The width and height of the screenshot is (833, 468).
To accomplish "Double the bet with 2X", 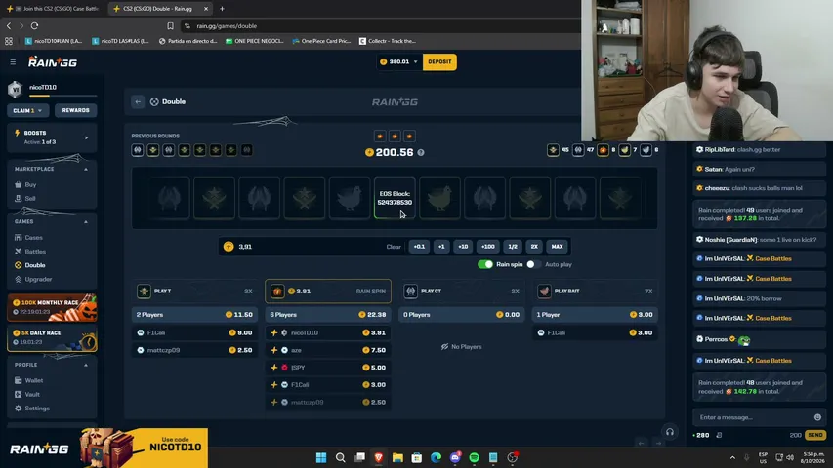I will click(534, 247).
